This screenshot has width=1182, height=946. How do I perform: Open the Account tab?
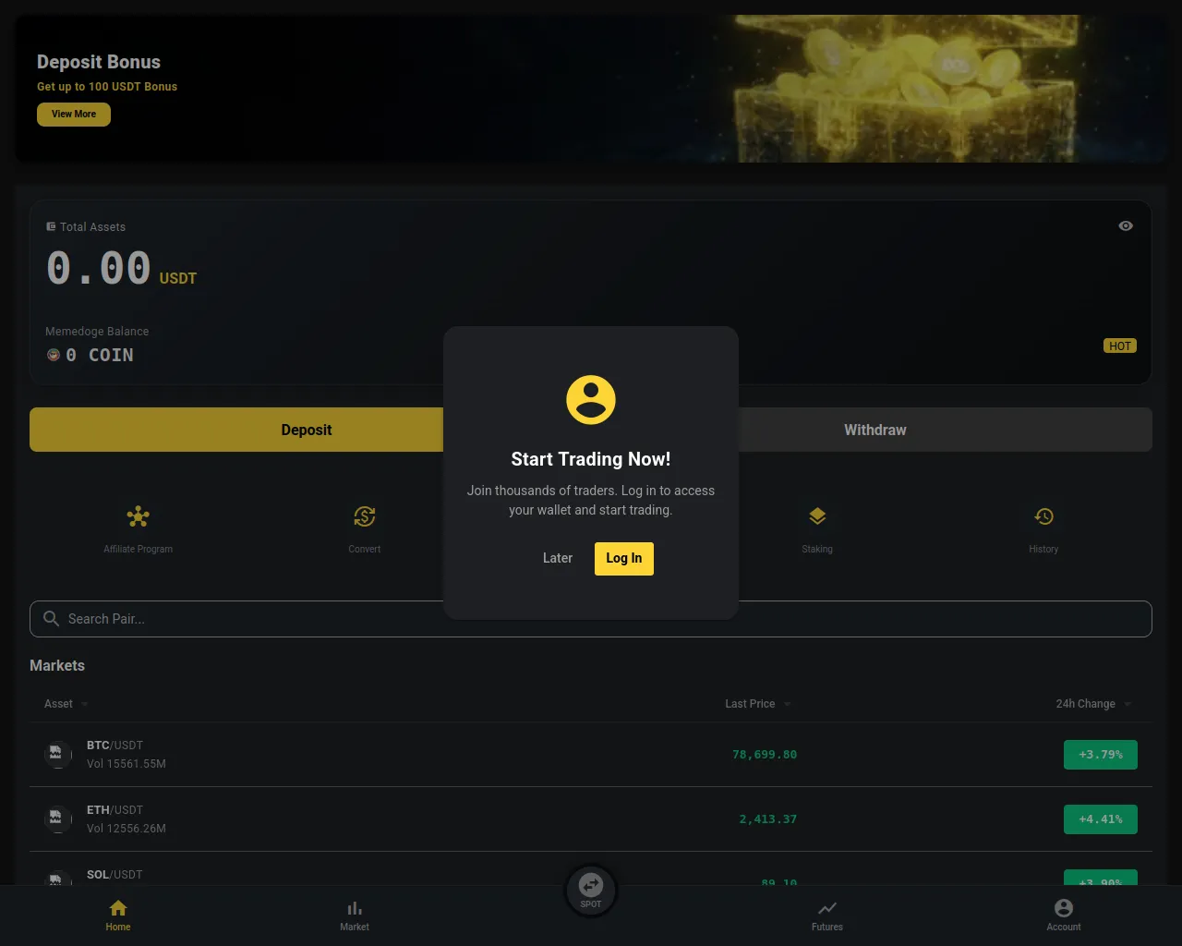(x=1064, y=916)
